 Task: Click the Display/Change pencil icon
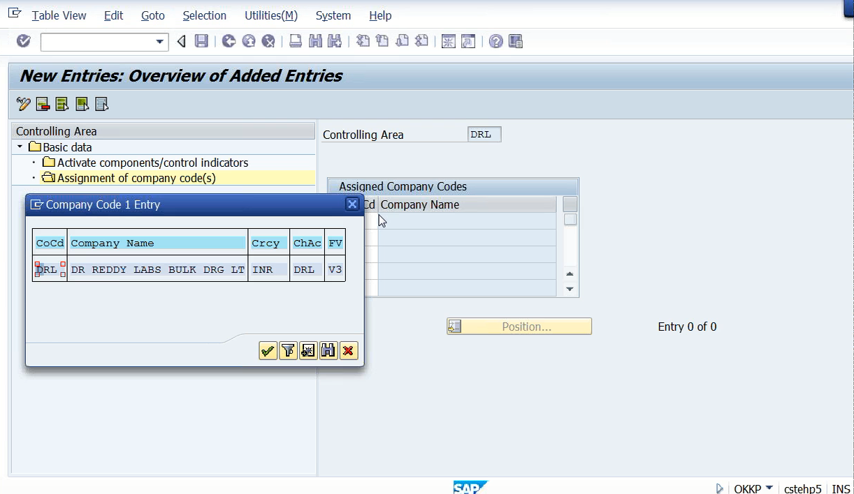[x=24, y=105]
